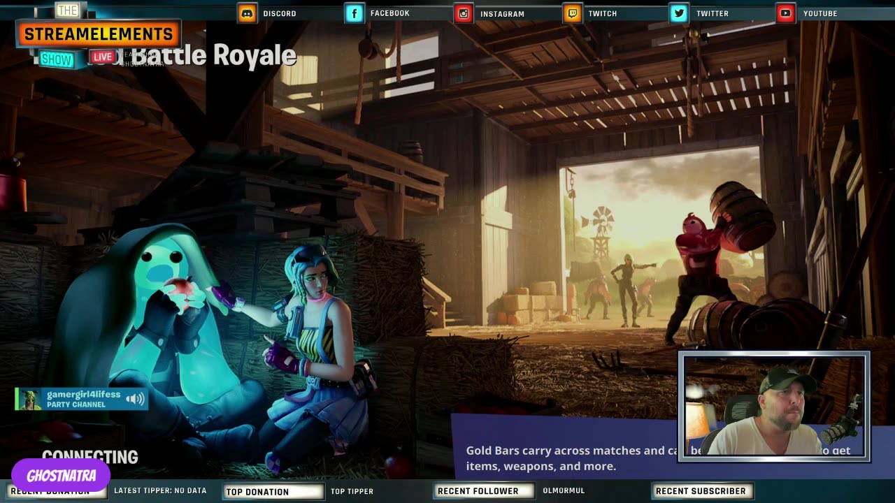Click the OLMORMUL follower name
This screenshot has width=895, height=503.
[x=564, y=491]
